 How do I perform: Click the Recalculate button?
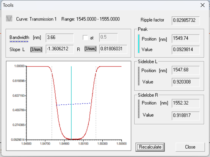pyautogui.click(x=150, y=147)
